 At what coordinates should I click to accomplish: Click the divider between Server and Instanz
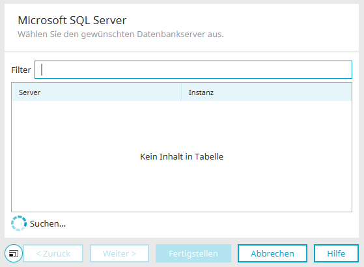coord(182,92)
